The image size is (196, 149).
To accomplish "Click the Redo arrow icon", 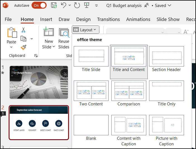I will [x=77, y=5].
